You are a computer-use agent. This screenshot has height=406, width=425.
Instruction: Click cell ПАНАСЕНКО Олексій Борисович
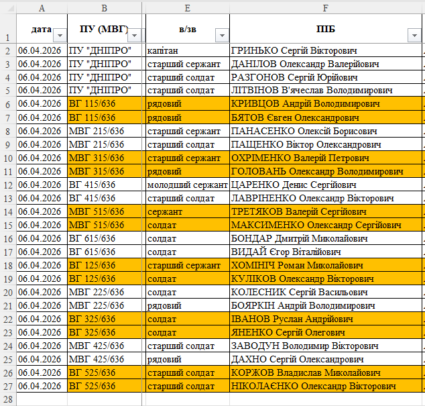pyautogui.click(x=326, y=131)
